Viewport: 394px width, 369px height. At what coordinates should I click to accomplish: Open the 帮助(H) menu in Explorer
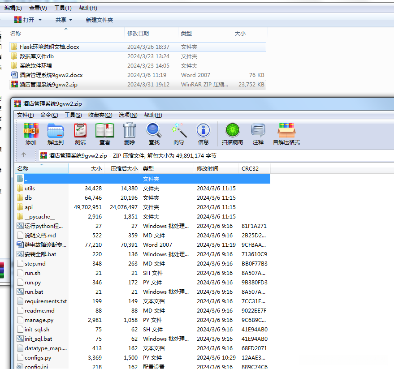coord(88,8)
